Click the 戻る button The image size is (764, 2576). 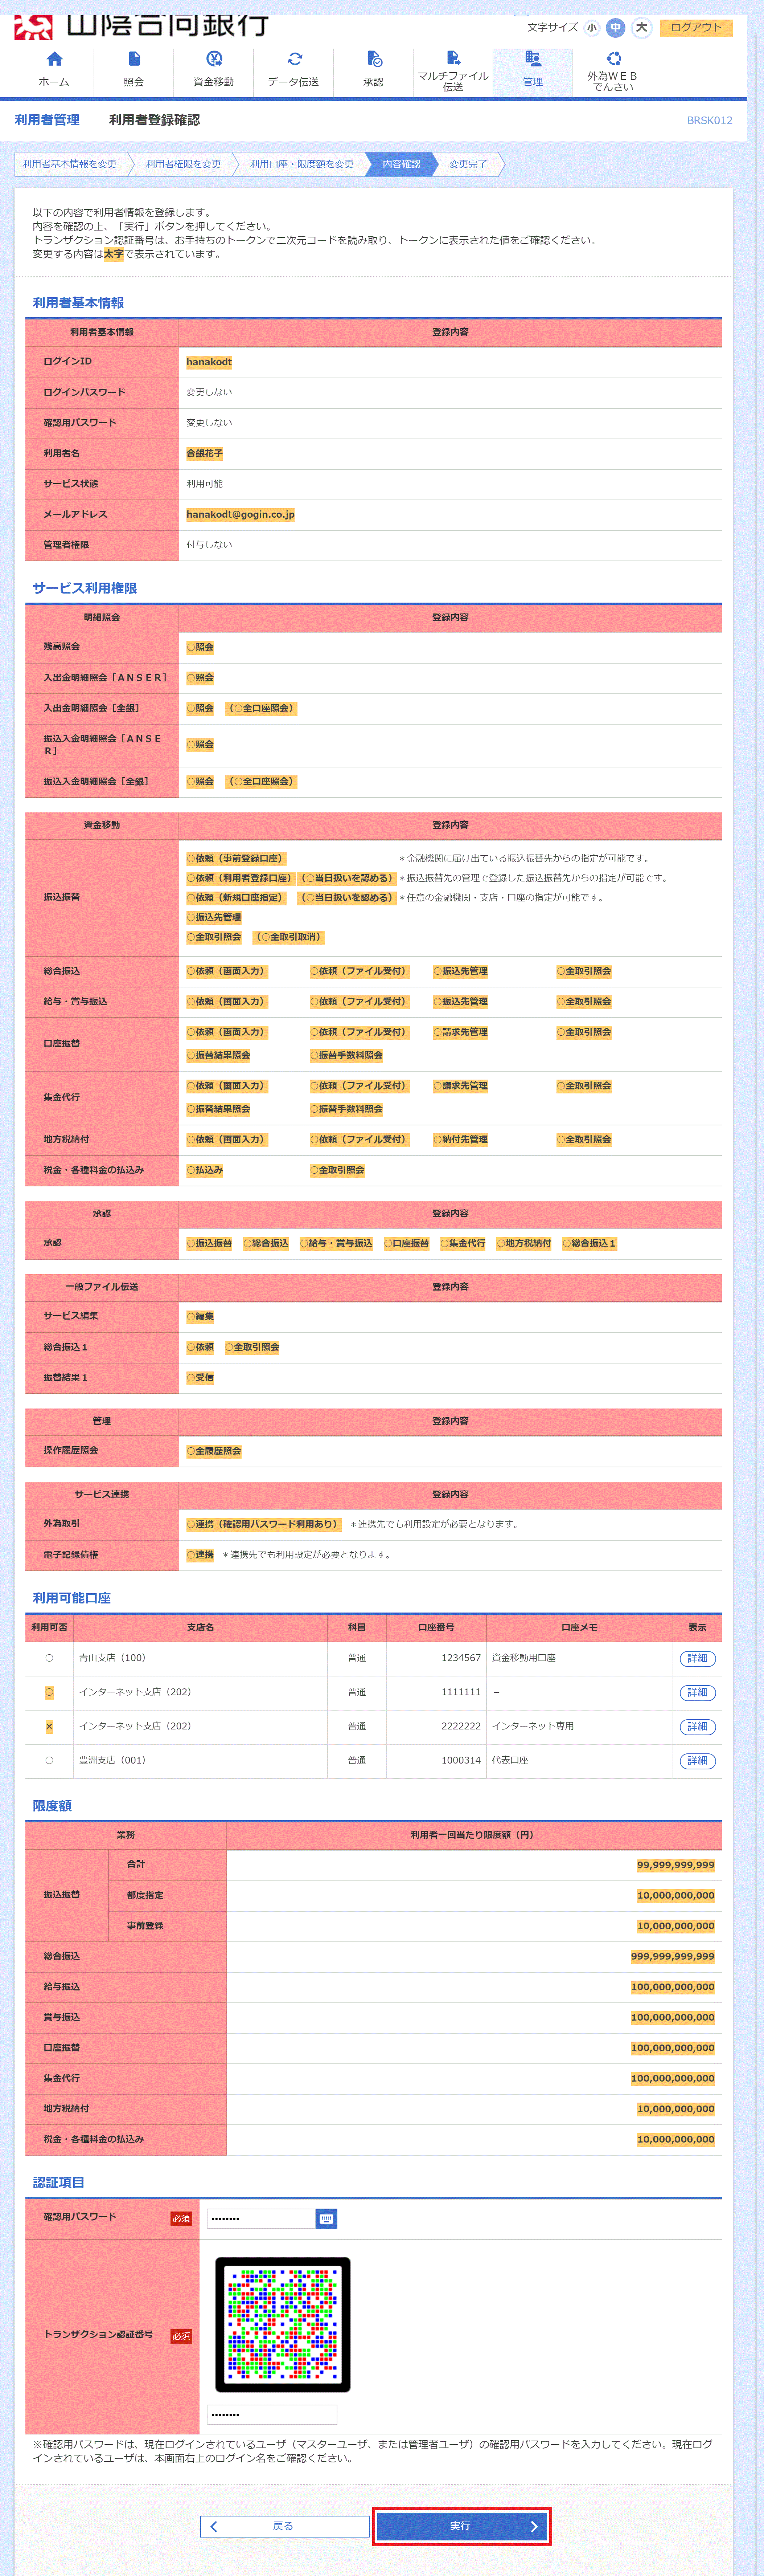point(285,2526)
